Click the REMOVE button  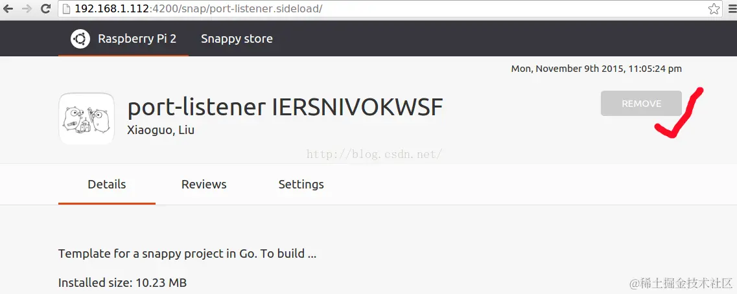(641, 104)
